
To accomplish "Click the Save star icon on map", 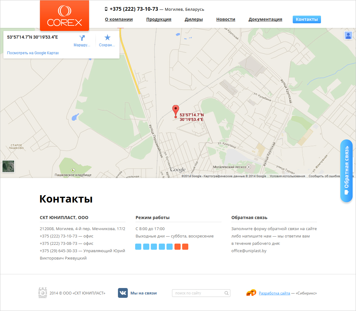I will click(x=107, y=37).
